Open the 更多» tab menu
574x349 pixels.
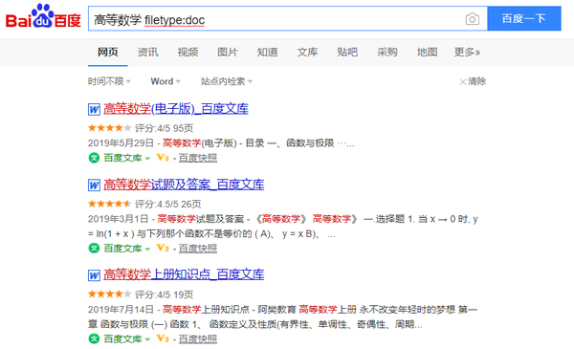tap(467, 52)
